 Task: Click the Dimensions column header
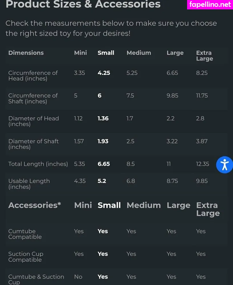(26, 53)
